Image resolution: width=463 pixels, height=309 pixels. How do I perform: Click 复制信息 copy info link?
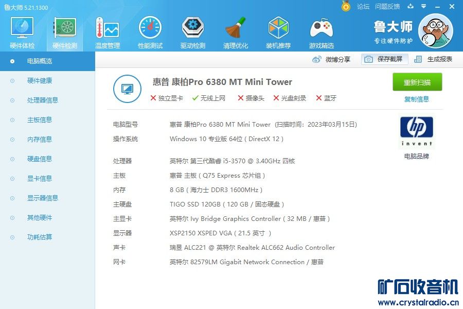coord(417,99)
